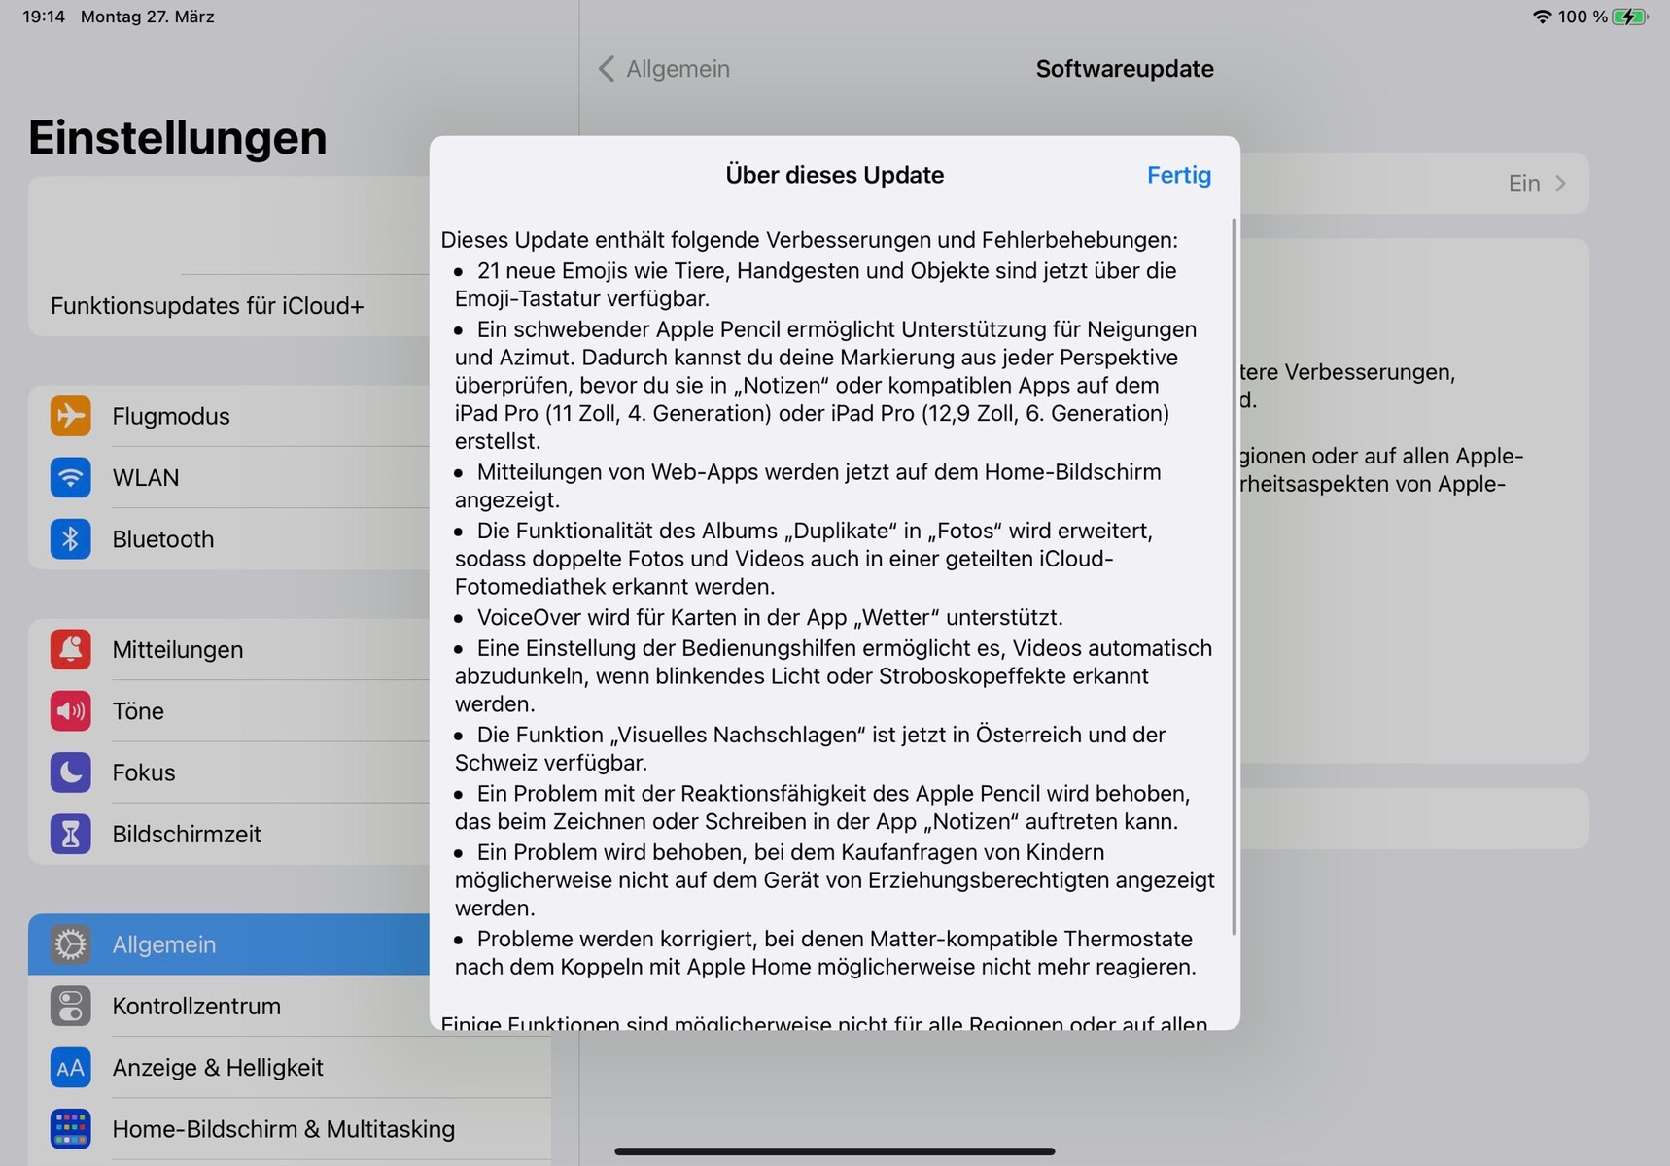Tap the 'VoiceOver wird für Karten' bullet
Screen dimensions: 1670x1166
click(759, 618)
